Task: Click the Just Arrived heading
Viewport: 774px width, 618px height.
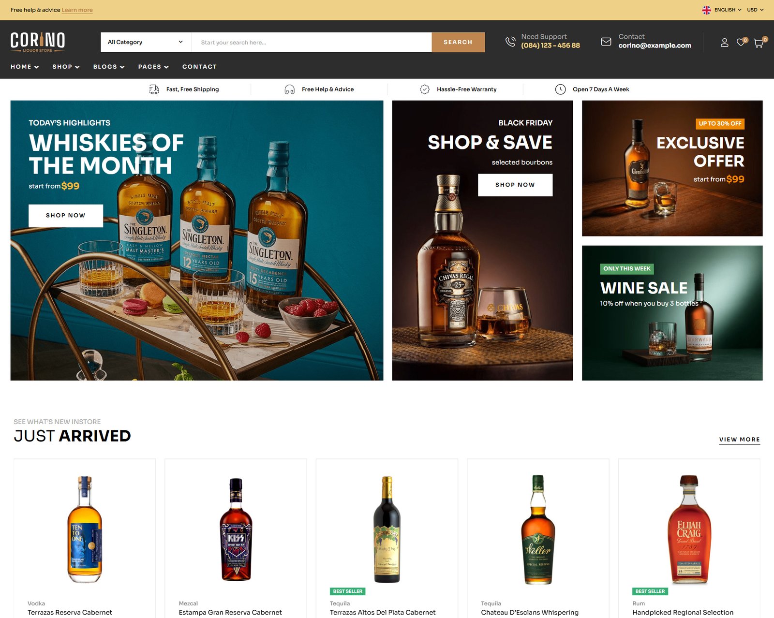Action: tap(72, 436)
